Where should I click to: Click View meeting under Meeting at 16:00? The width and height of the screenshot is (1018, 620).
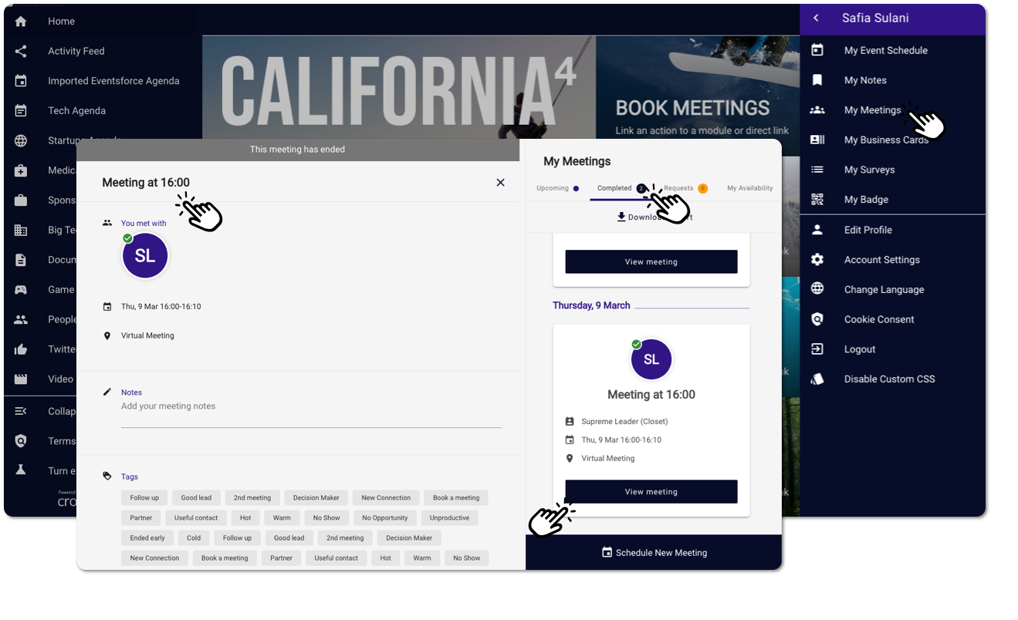(x=651, y=492)
